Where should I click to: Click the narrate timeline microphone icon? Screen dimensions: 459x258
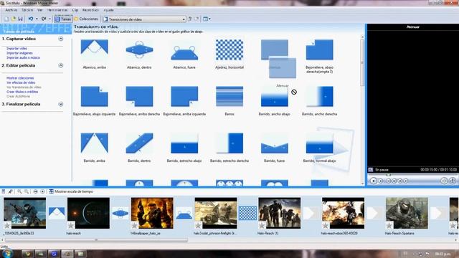(10, 191)
